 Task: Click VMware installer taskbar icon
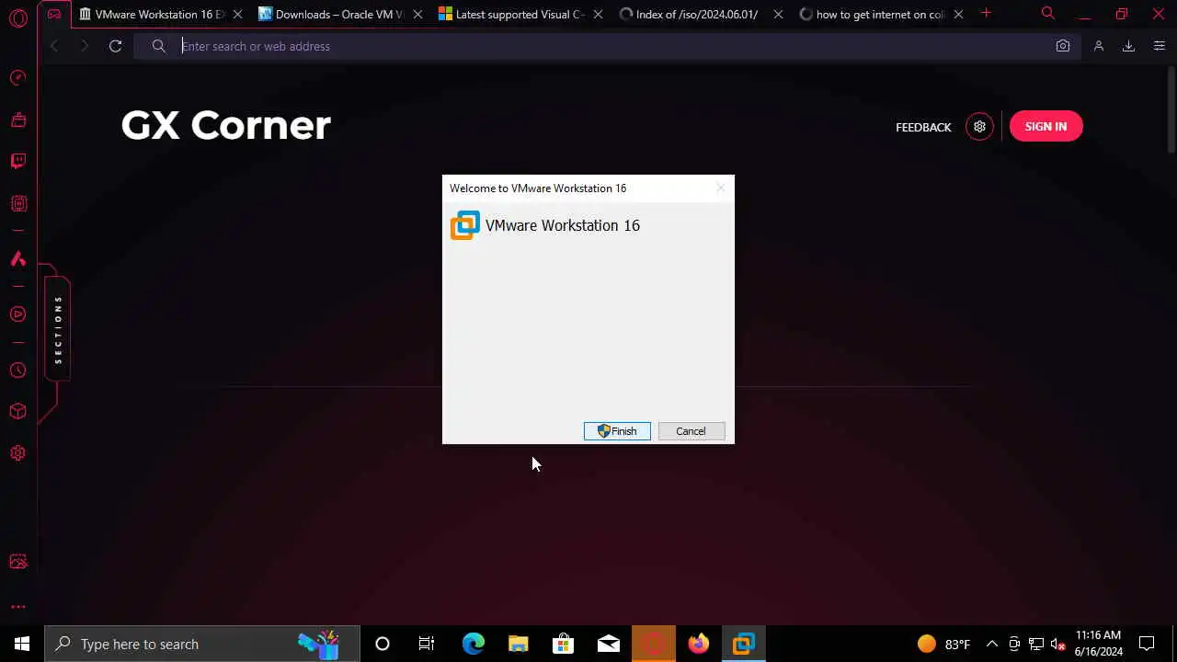tap(744, 644)
